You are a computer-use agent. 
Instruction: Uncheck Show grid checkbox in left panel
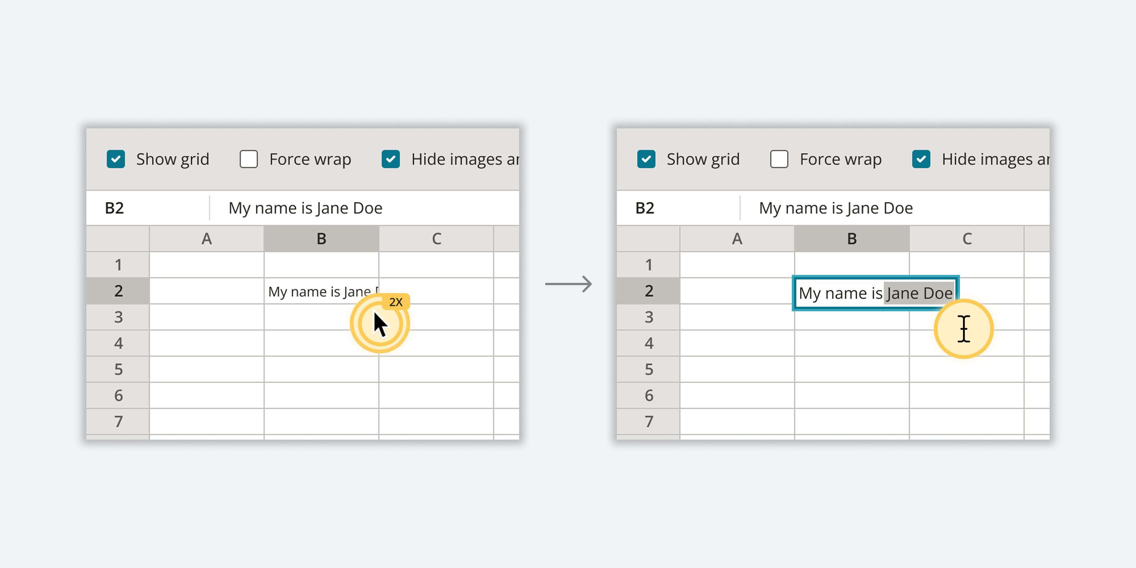[x=115, y=159]
